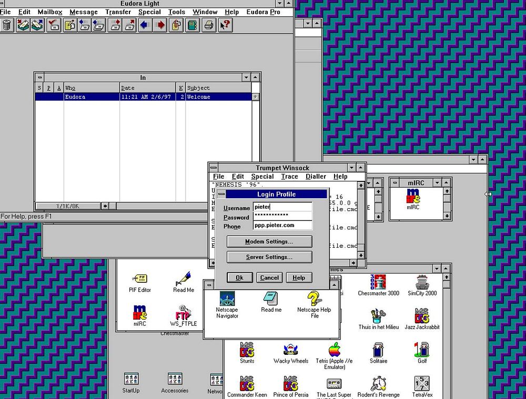526x399 pixels.
Task: Click the Reply toolbar icon
Action: [84, 25]
